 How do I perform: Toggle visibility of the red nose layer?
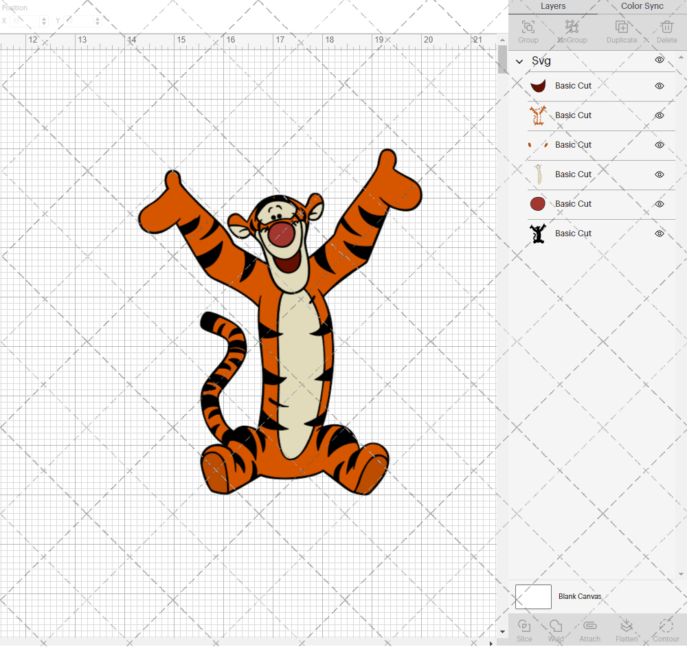point(659,204)
